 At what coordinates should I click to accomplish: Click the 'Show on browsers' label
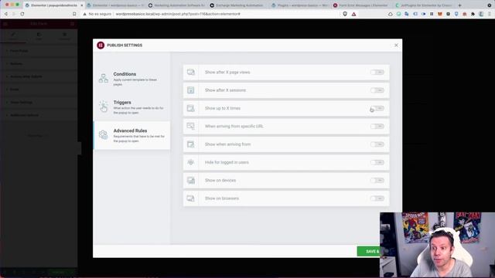(222, 198)
